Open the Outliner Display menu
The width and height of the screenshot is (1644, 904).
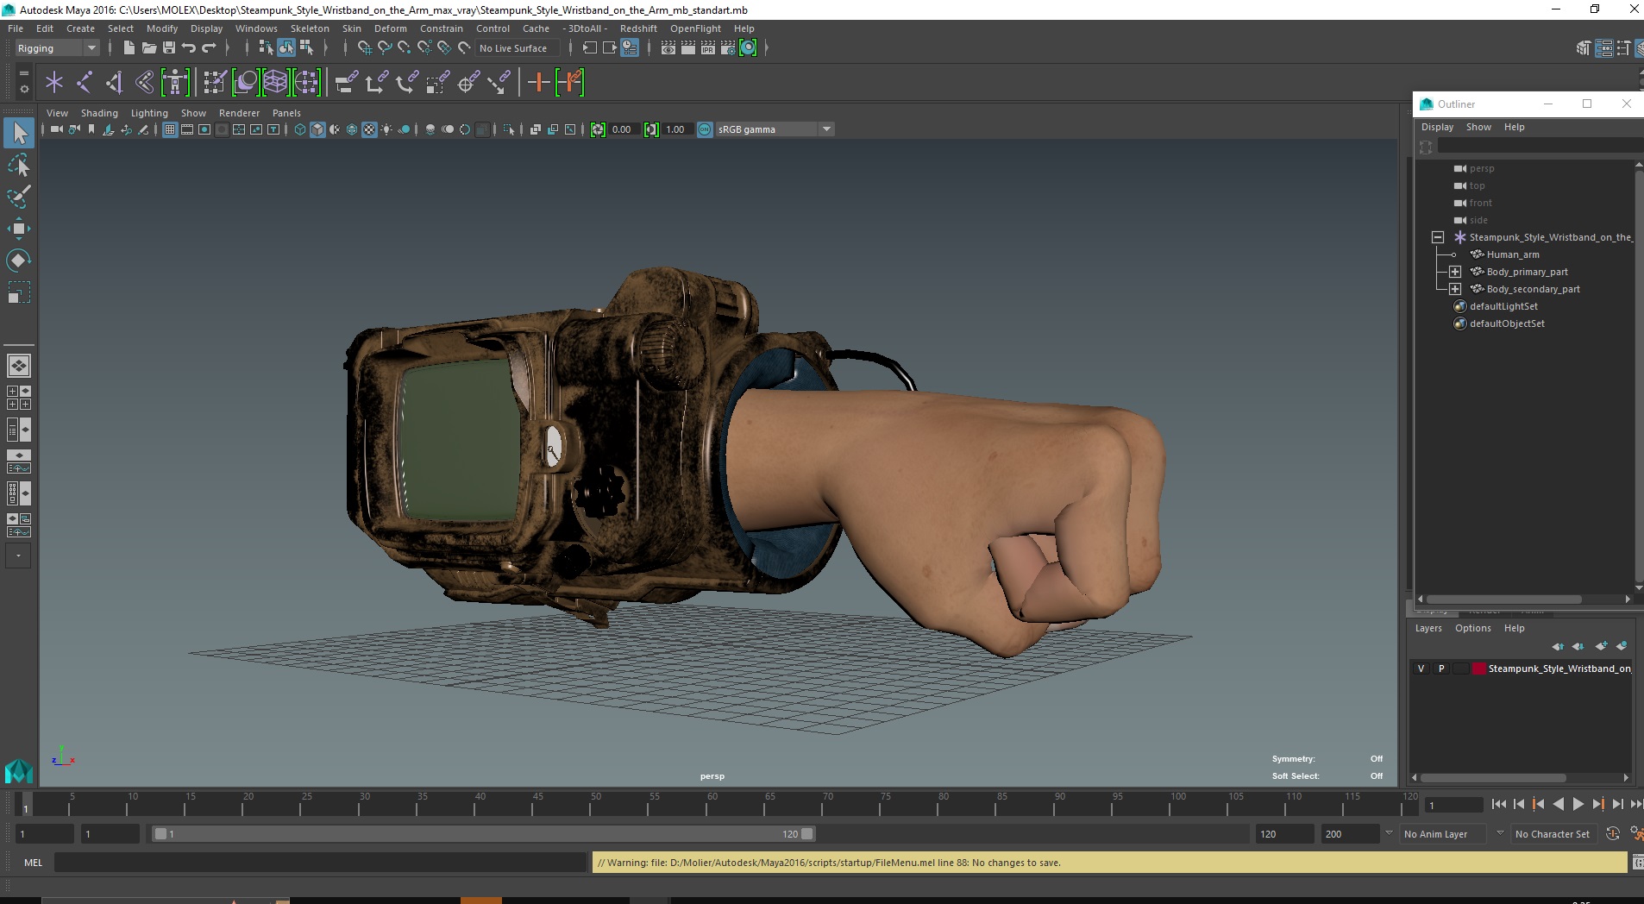coord(1437,127)
